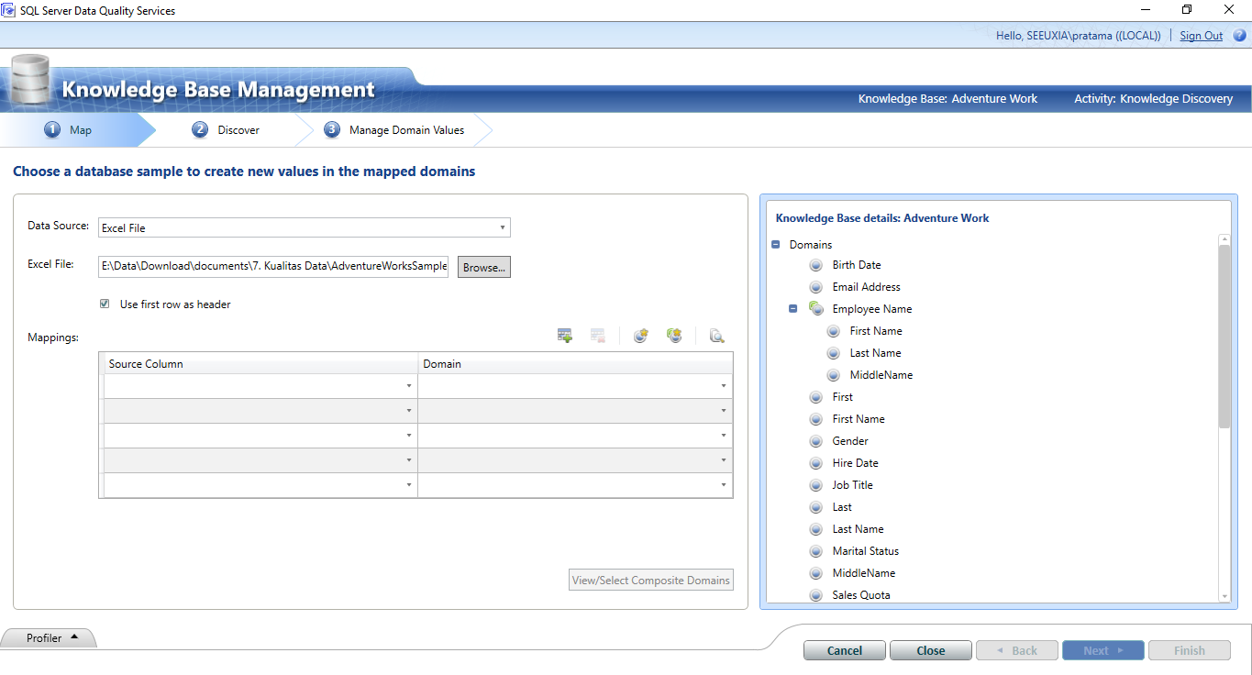
Task: Click the domain tree scrollbar thumb
Action: 1224,337
